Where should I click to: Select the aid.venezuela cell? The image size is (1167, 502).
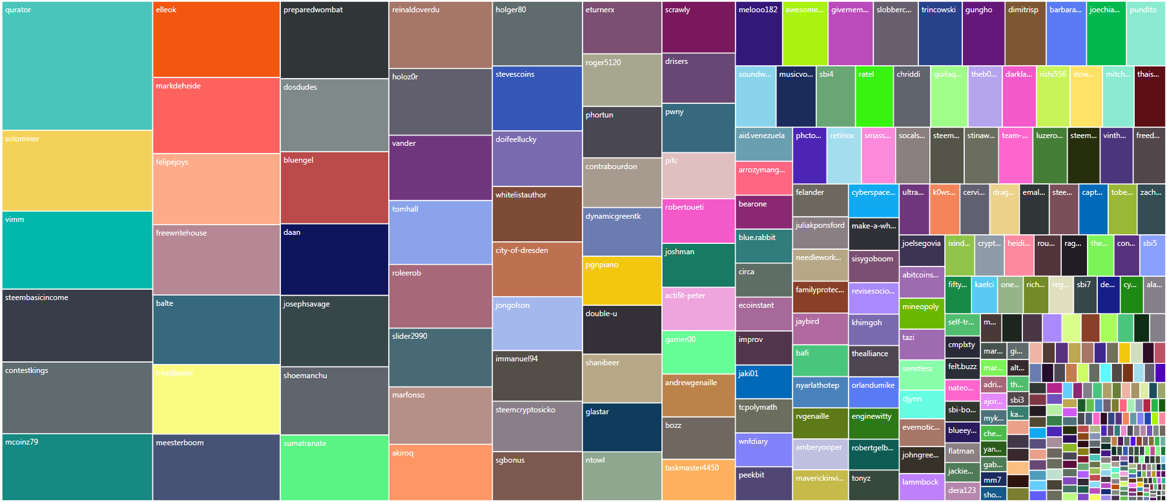click(763, 145)
